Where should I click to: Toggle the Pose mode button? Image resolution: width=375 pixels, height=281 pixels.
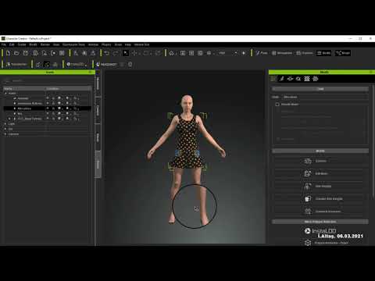(x=262, y=53)
